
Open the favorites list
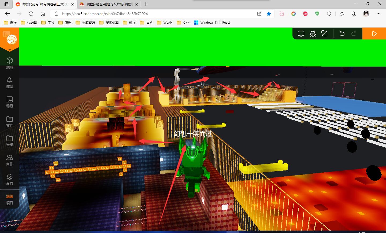click(342, 14)
